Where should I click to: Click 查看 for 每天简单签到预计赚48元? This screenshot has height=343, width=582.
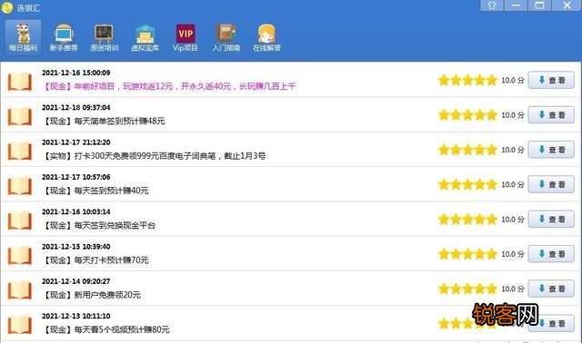coord(551,115)
